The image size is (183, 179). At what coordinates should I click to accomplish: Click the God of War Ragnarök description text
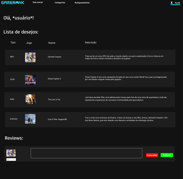[126, 119]
